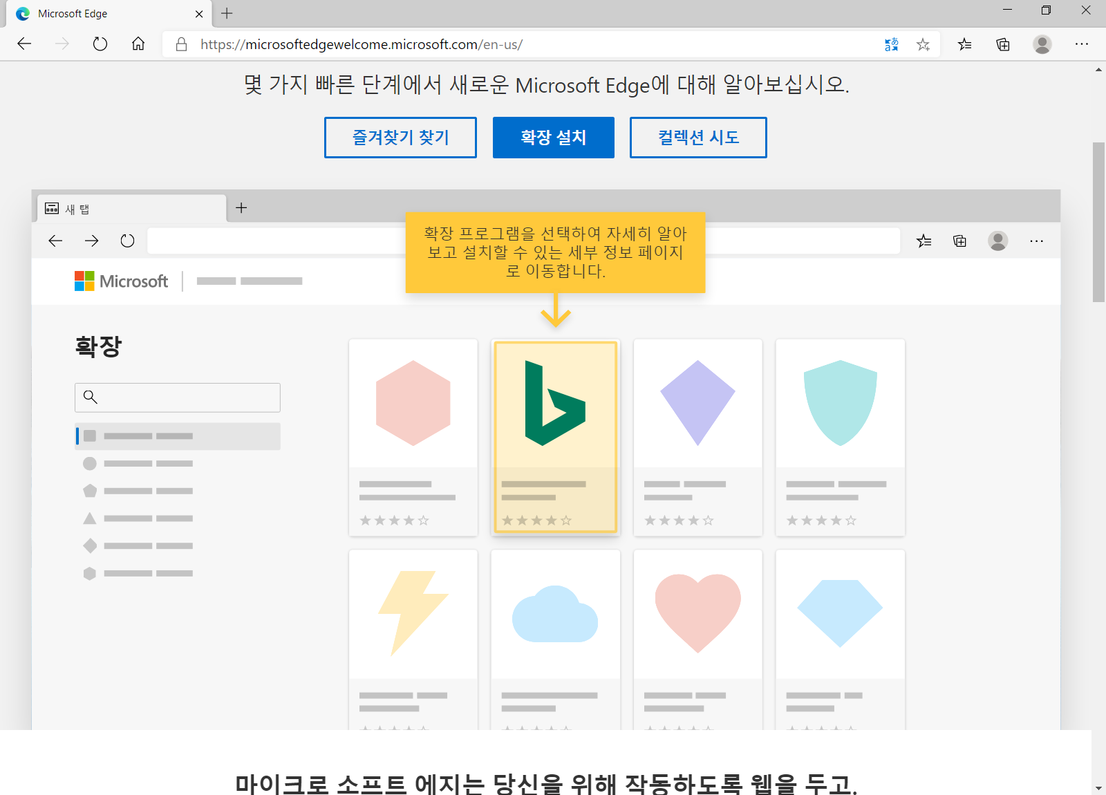Refresh the Edge page
This screenshot has width=1106, height=795.
pyautogui.click(x=100, y=44)
